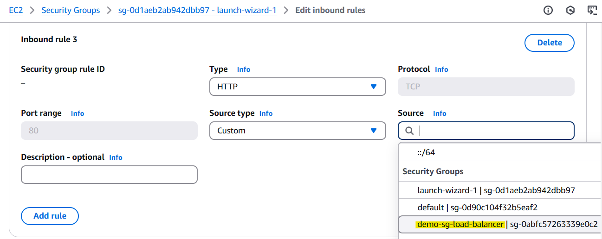Open the Type dropdown showing HTTP
Image resolution: width=602 pixels, height=239 pixels.
[x=298, y=87]
